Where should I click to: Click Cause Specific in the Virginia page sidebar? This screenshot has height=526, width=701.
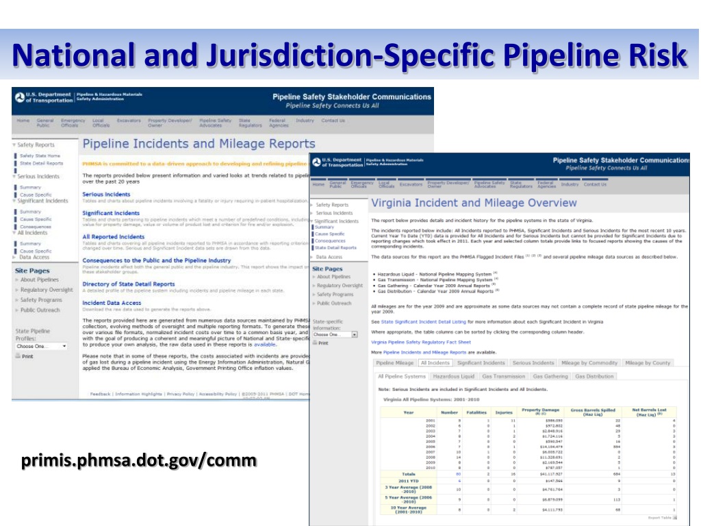[x=330, y=234]
